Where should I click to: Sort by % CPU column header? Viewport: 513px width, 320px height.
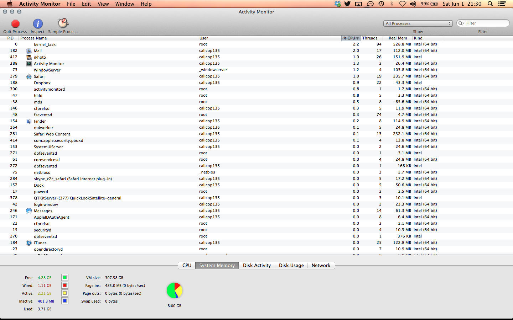(x=351, y=38)
